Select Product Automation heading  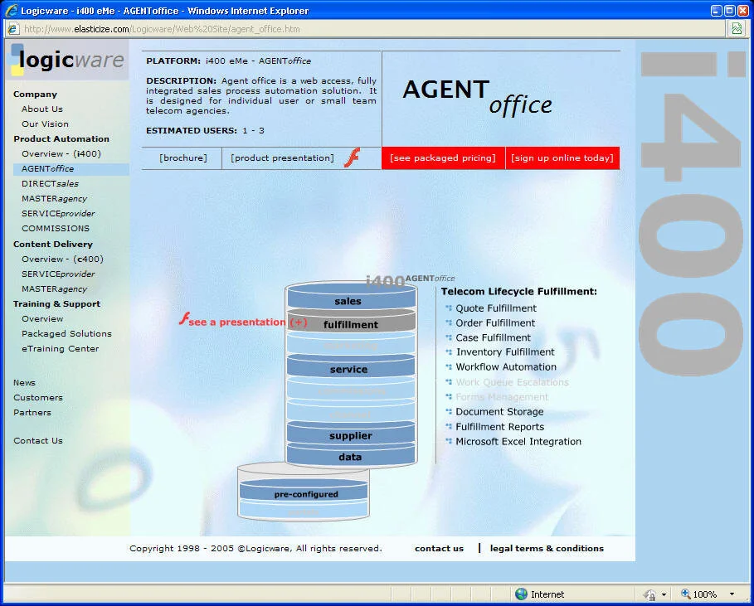point(61,139)
